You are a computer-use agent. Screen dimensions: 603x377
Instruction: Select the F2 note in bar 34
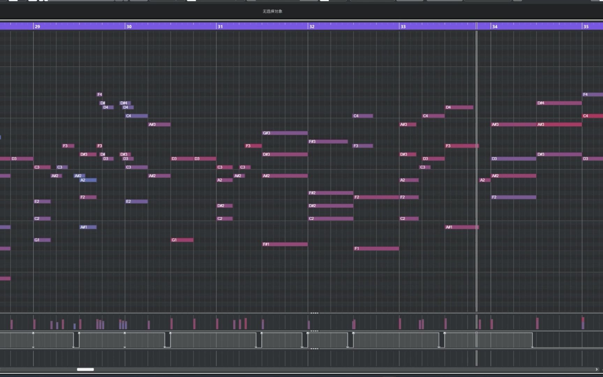[514, 197]
